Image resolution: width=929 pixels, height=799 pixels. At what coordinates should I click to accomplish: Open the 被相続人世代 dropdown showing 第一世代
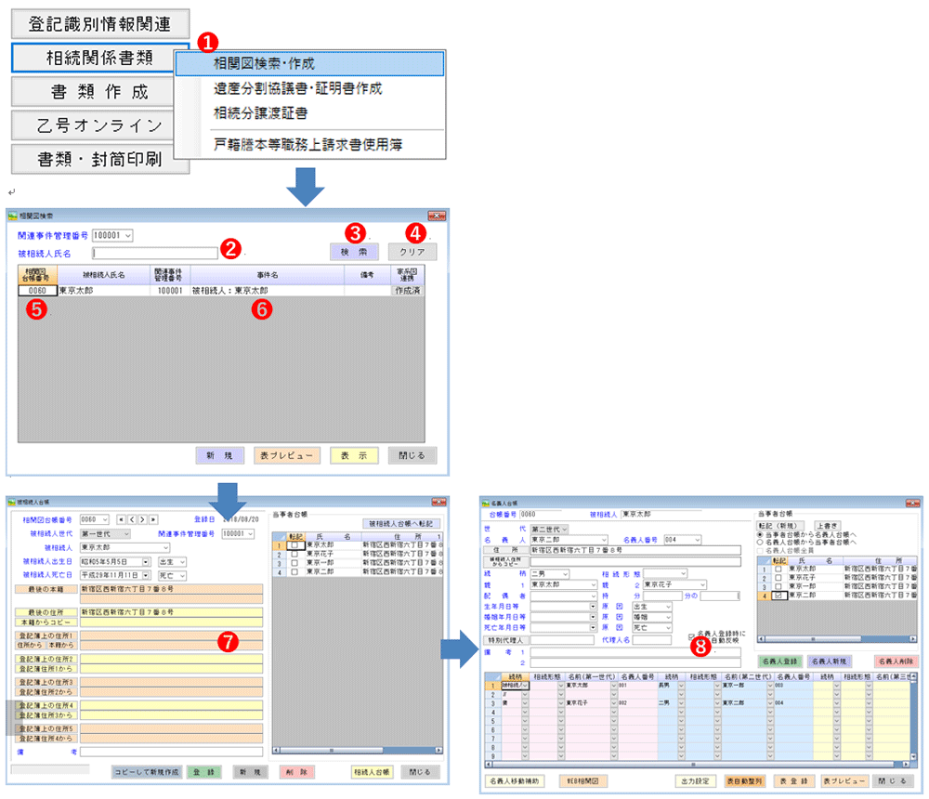(125, 534)
